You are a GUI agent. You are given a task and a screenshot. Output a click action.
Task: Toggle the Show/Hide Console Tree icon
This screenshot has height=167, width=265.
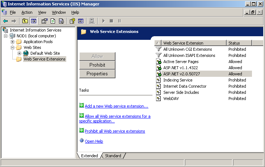[x=33, y=21]
